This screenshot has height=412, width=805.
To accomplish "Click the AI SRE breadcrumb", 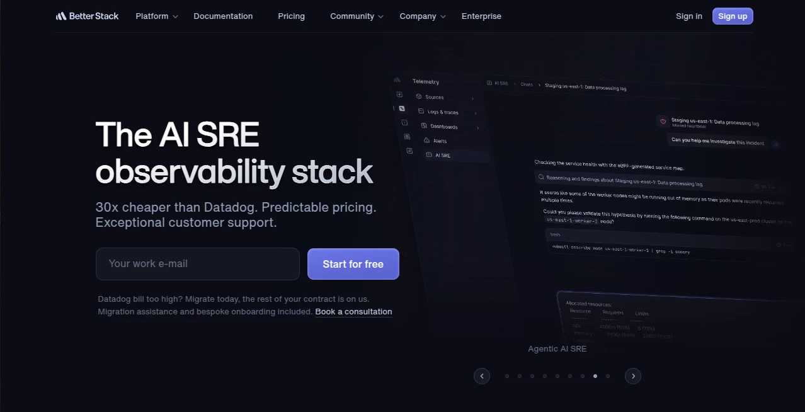I will point(498,83).
